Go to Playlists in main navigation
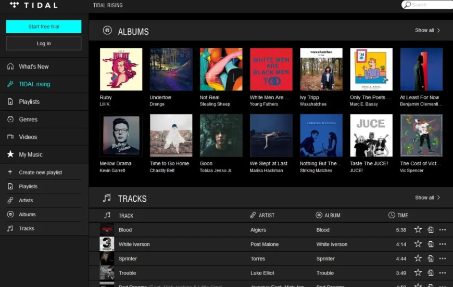 click(x=29, y=102)
